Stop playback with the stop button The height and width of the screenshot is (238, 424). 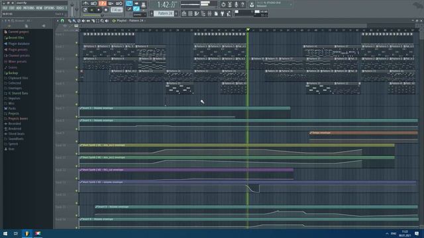[x=99, y=10]
